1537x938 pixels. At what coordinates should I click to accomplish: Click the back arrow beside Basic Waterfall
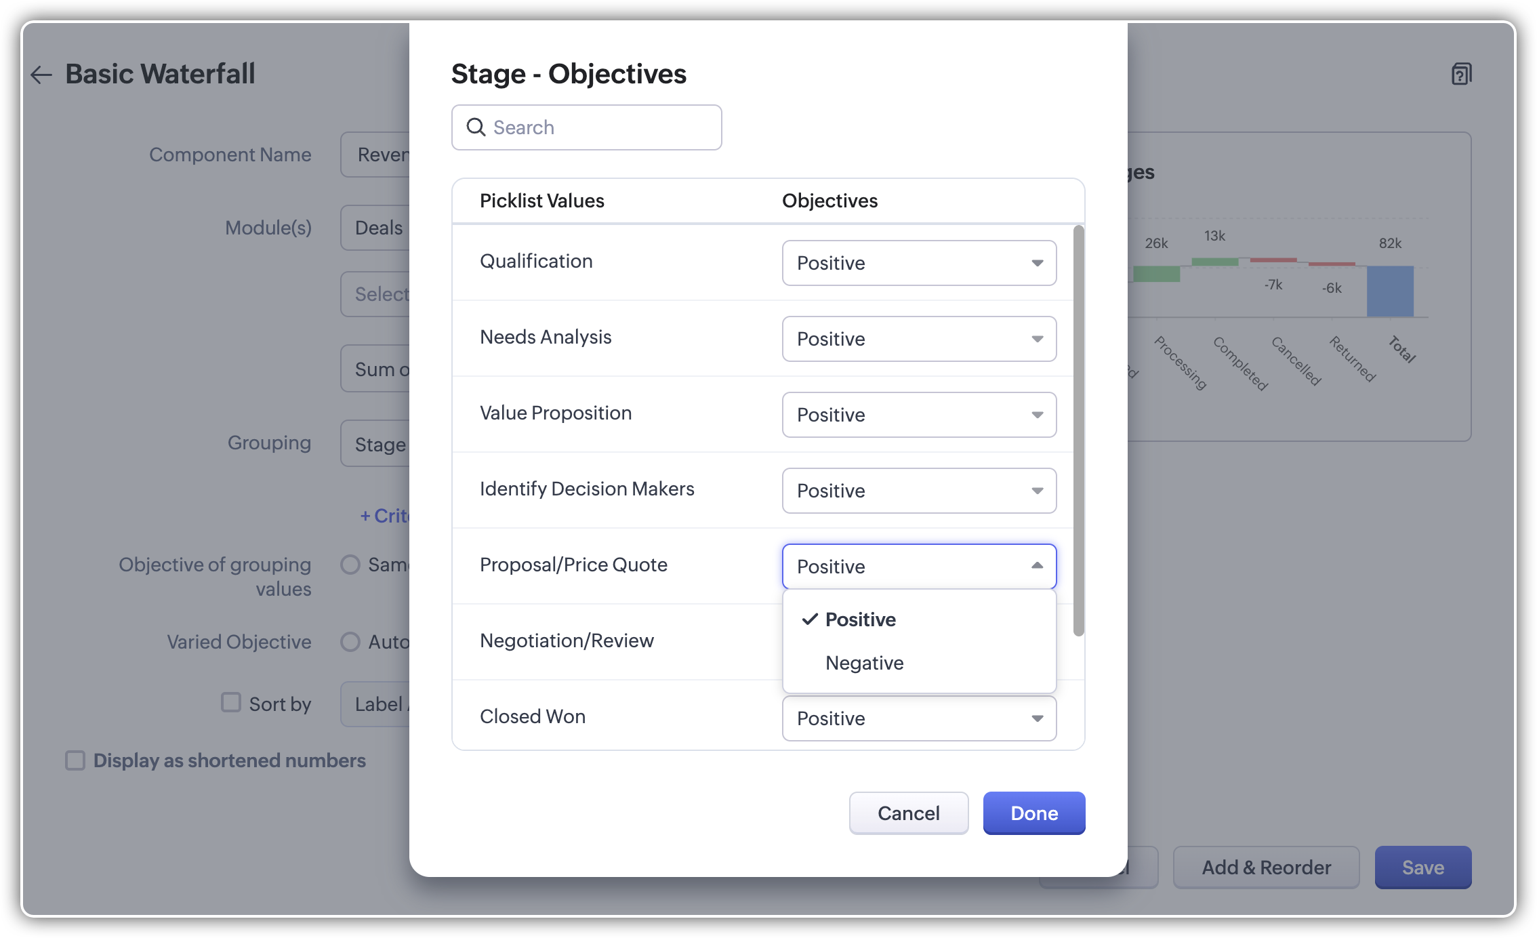click(41, 75)
